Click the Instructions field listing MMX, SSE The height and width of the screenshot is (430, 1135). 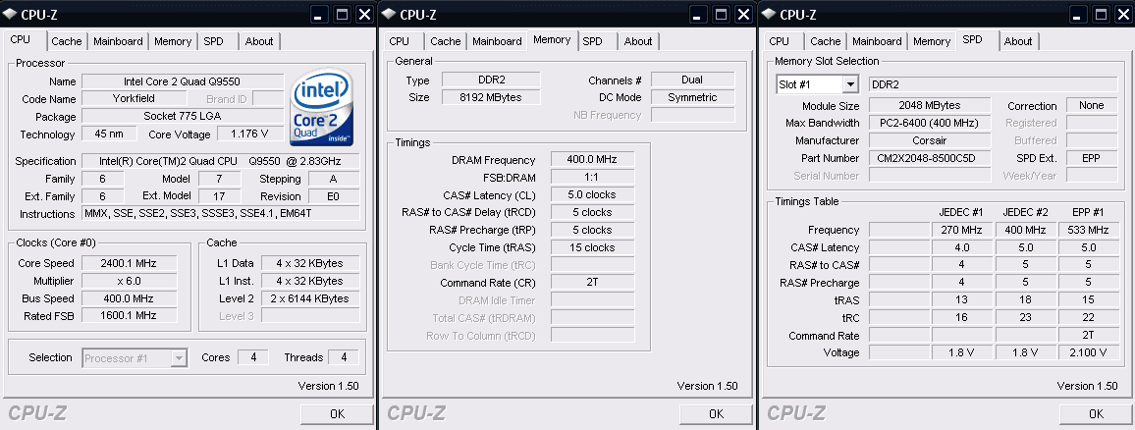coord(221,214)
